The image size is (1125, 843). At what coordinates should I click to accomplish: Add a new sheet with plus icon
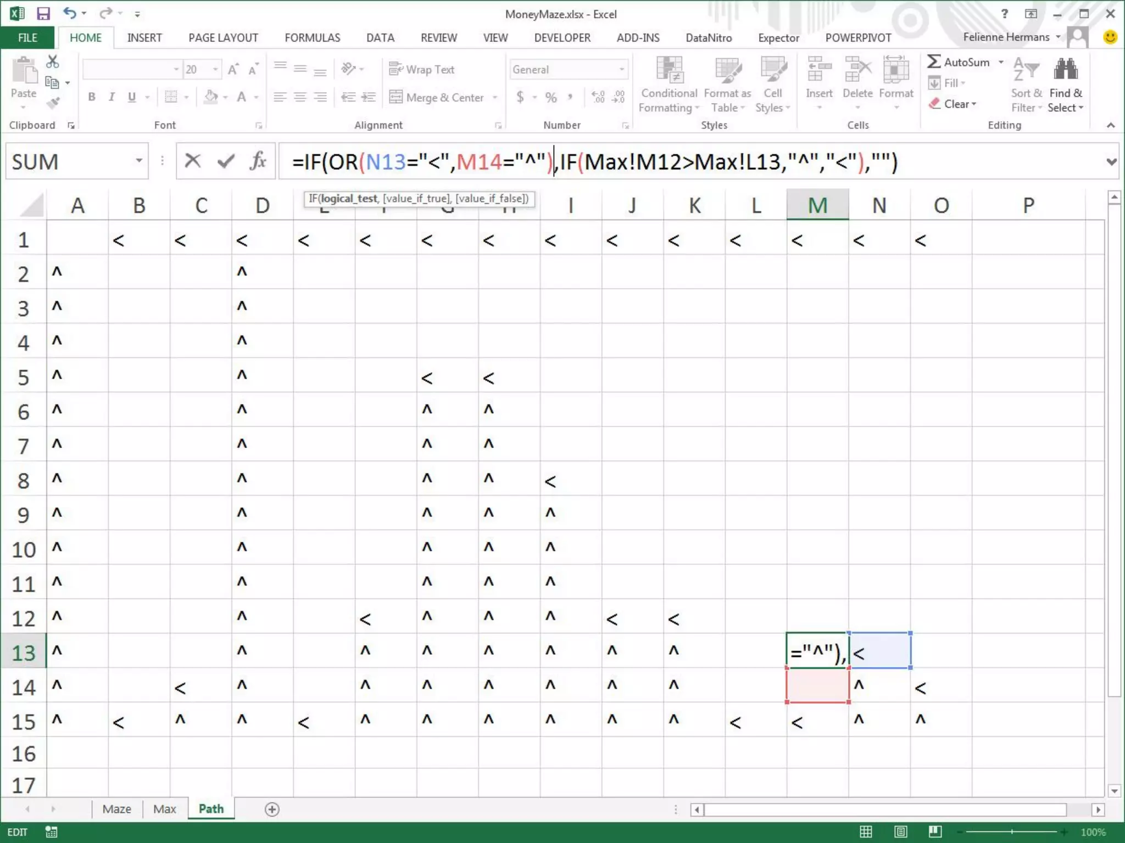[x=272, y=810]
